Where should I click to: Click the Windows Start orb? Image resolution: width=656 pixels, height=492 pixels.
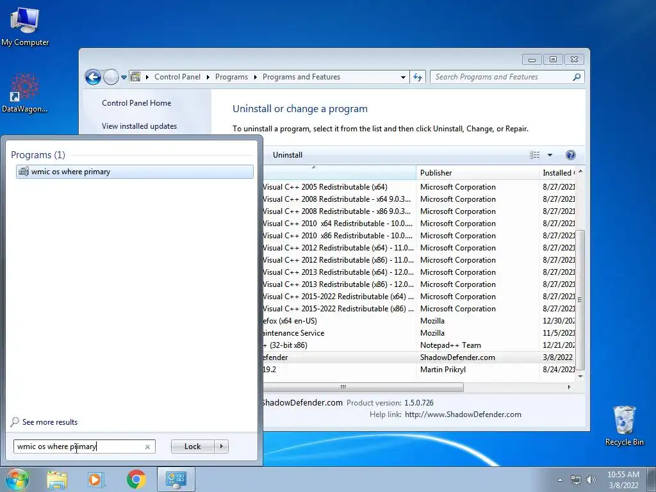coord(16,479)
